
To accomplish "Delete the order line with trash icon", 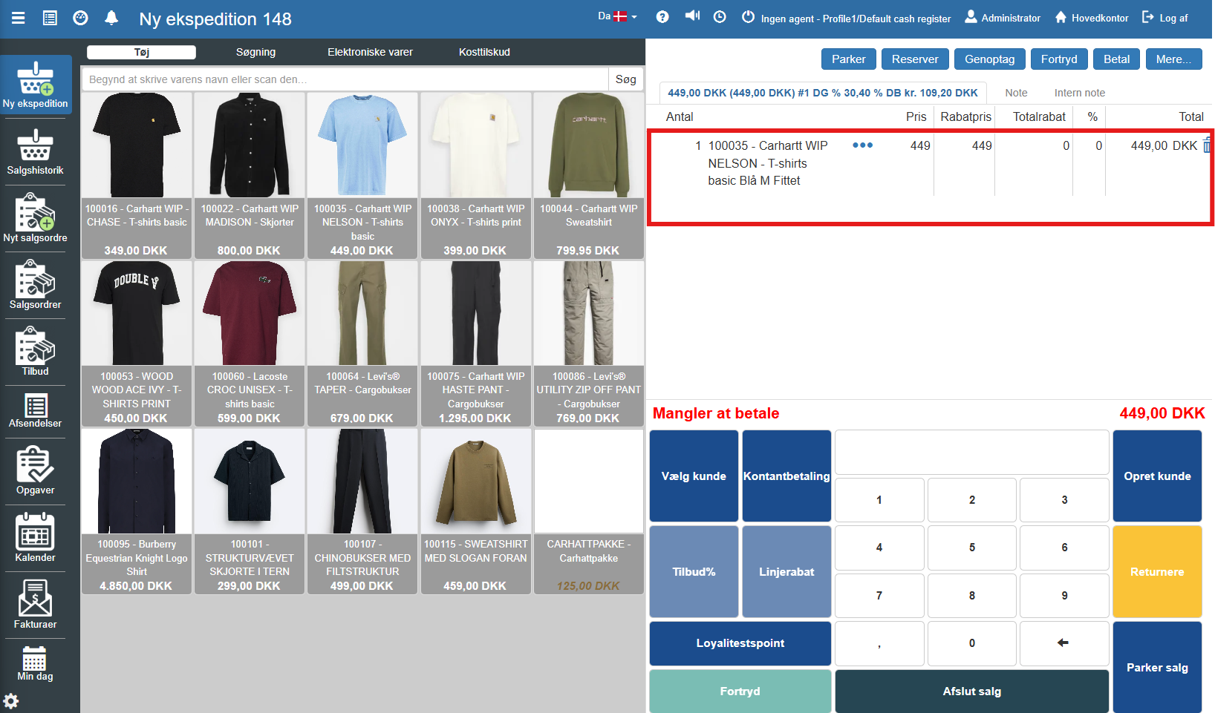I will pos(1208,145).
